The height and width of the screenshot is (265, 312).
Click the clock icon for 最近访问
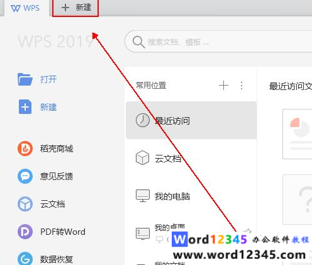coord(143,120)
